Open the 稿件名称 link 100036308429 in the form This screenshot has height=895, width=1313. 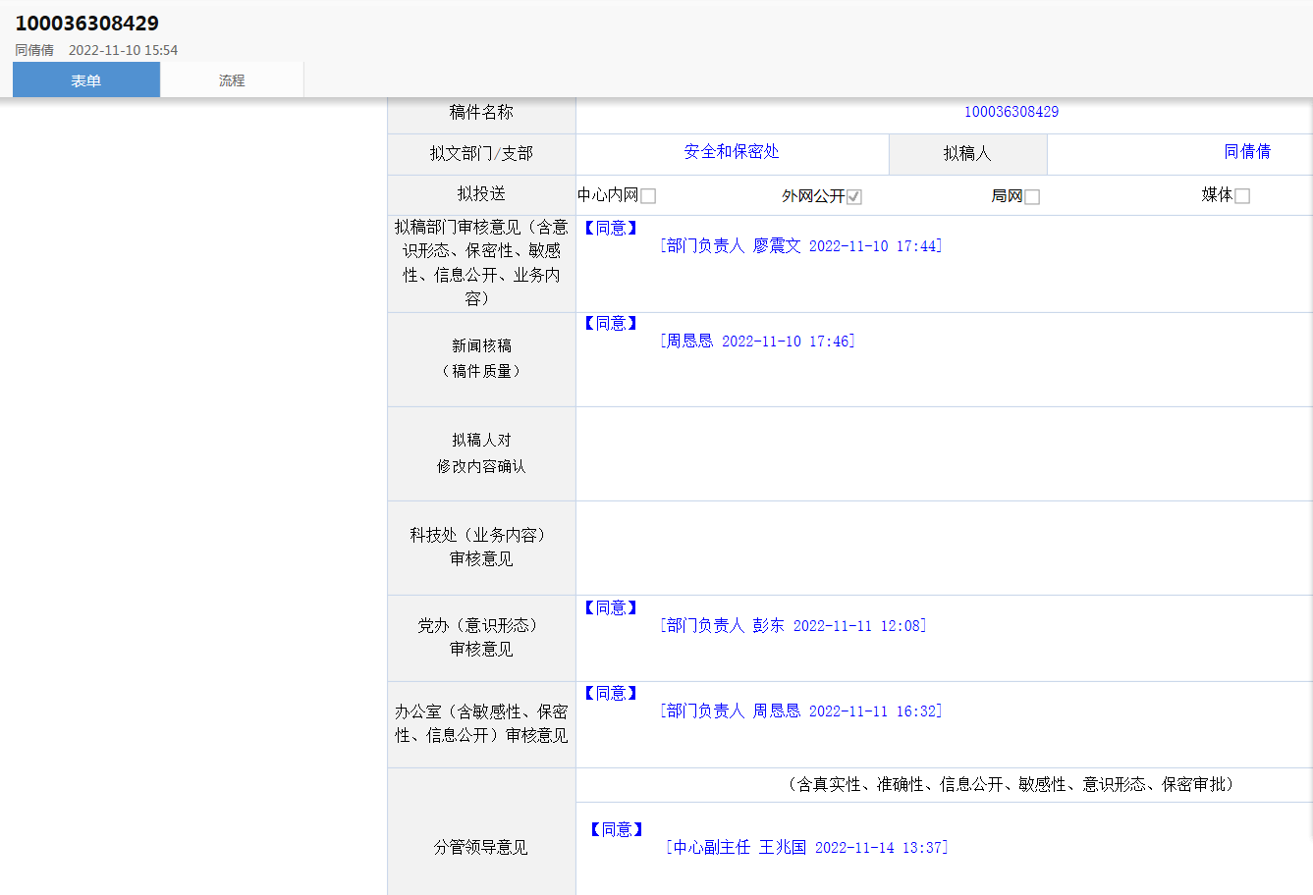click(1011, 112)
